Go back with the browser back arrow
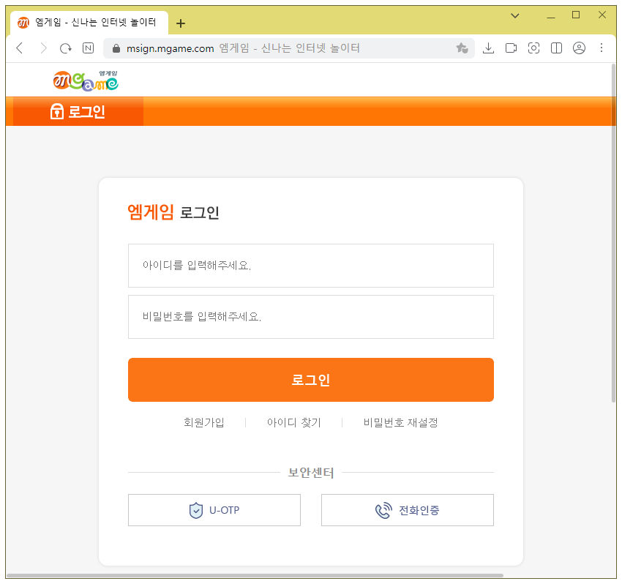Screen dimensions: 622x584 [20, 48]
